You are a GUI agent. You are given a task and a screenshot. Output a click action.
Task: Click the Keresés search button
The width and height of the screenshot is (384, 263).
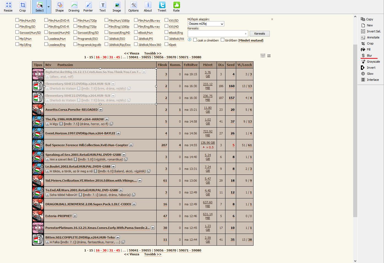pyautogui.click(x=260, y=34)
